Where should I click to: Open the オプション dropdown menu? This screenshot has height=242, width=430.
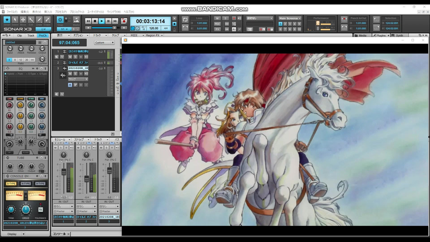click(x=80, y=35)
